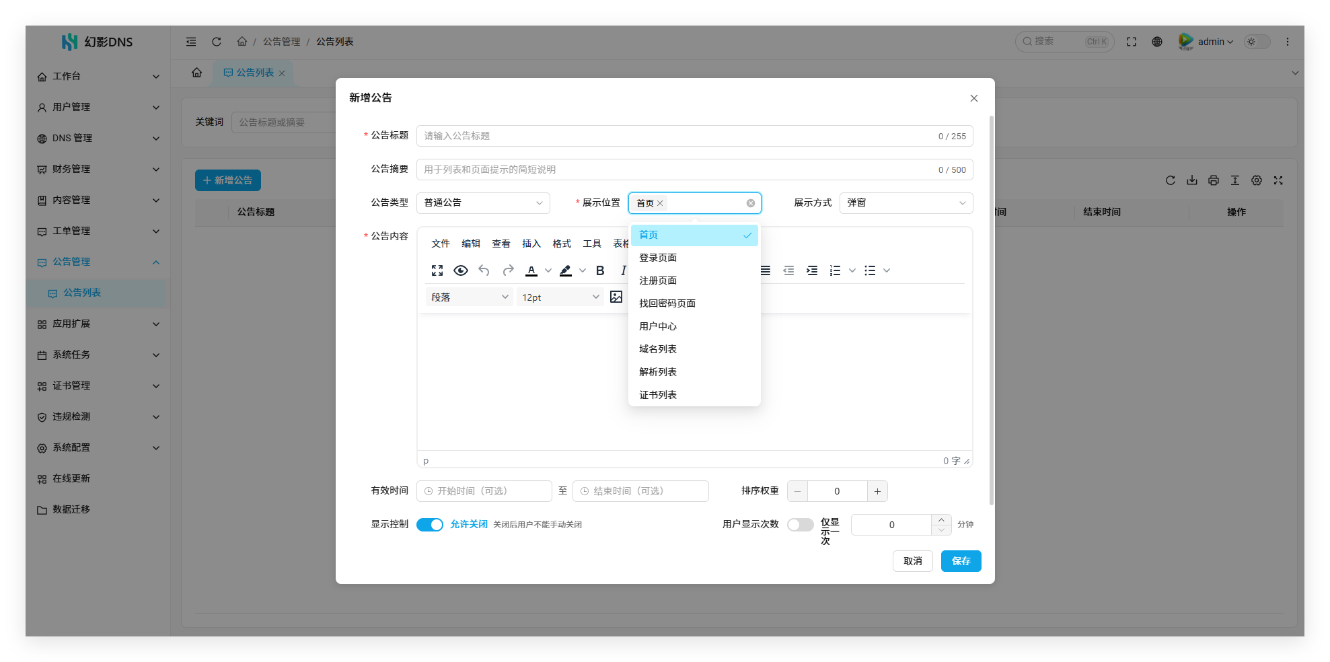Toggle browser fullscreen icon in header
The image size is (1330, 662).
tap(1132, 42)
